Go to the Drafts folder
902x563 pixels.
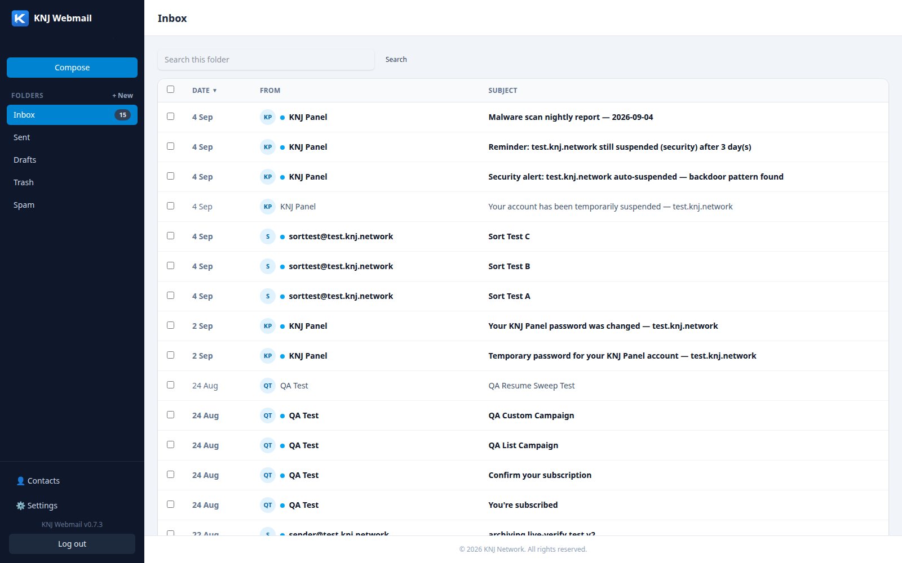[x=72, y=160]
